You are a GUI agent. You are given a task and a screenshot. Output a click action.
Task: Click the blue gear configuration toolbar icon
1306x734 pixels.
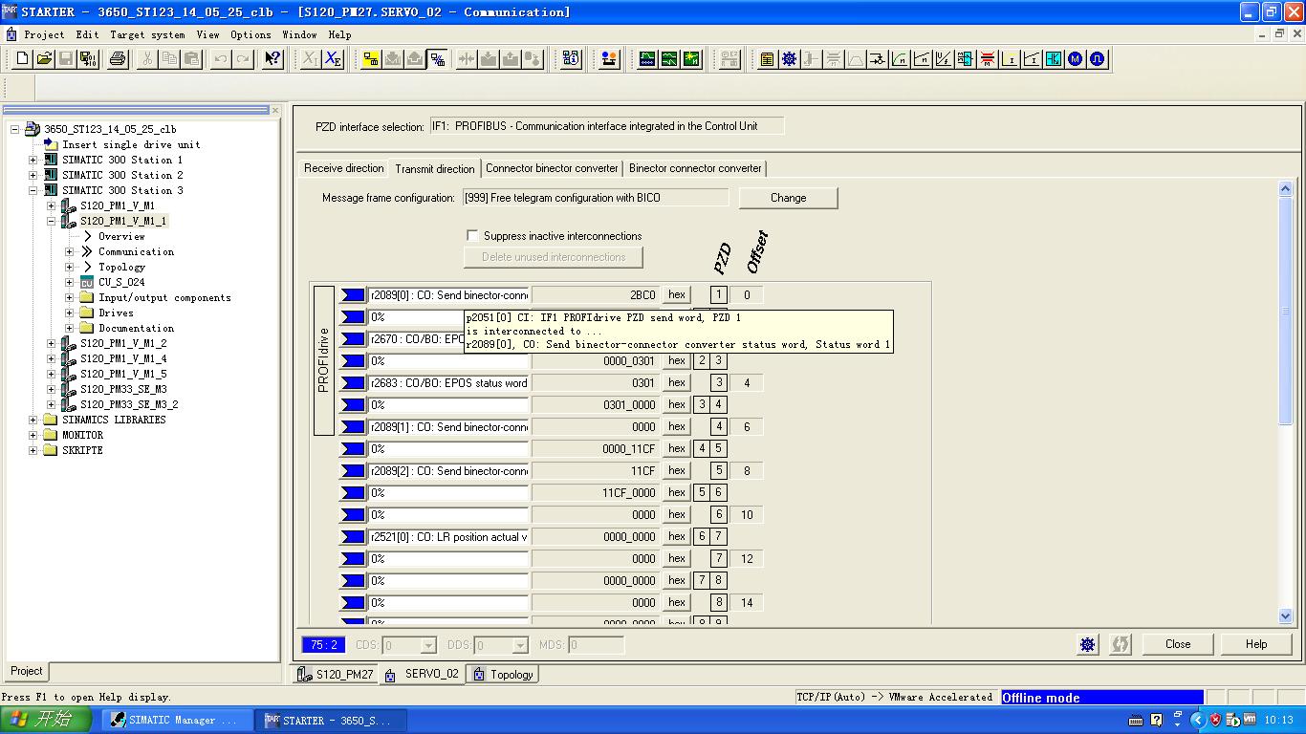pos(789,59)
